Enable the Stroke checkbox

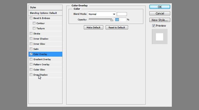coord(31,33)
